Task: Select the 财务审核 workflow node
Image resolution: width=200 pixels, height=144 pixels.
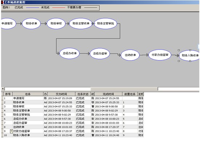Action: (x=56, y=24)
